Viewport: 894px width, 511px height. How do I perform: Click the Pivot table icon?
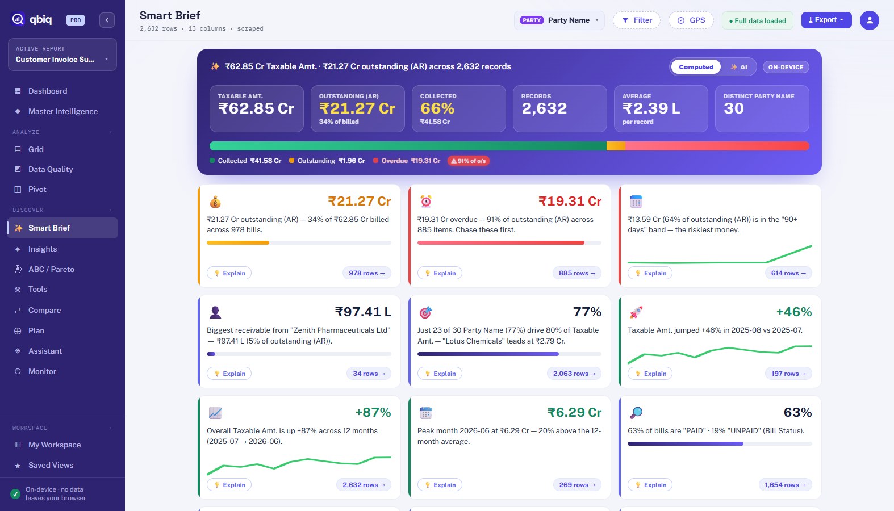coord(18,189)
